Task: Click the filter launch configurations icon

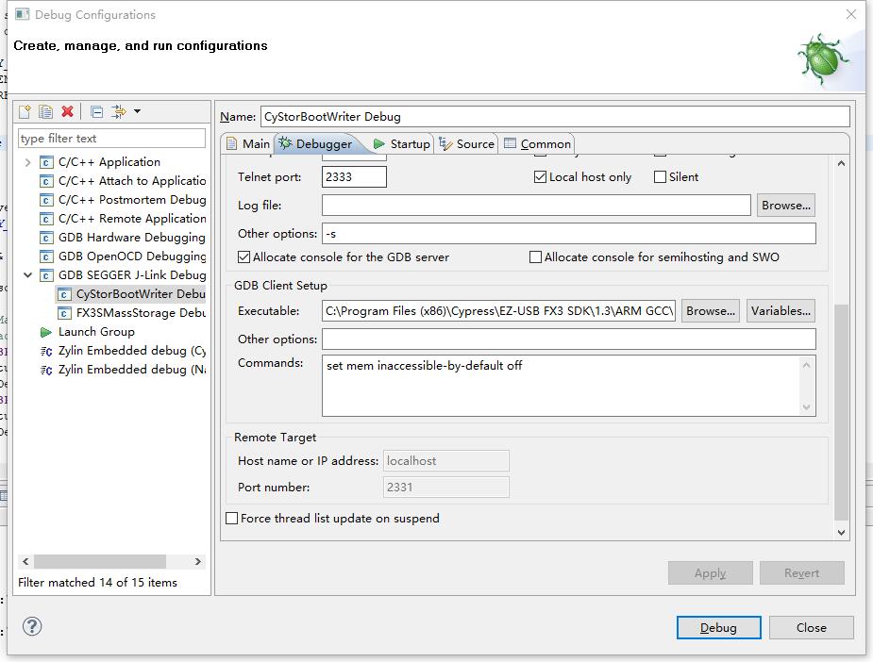Action: tap(119, 112)
